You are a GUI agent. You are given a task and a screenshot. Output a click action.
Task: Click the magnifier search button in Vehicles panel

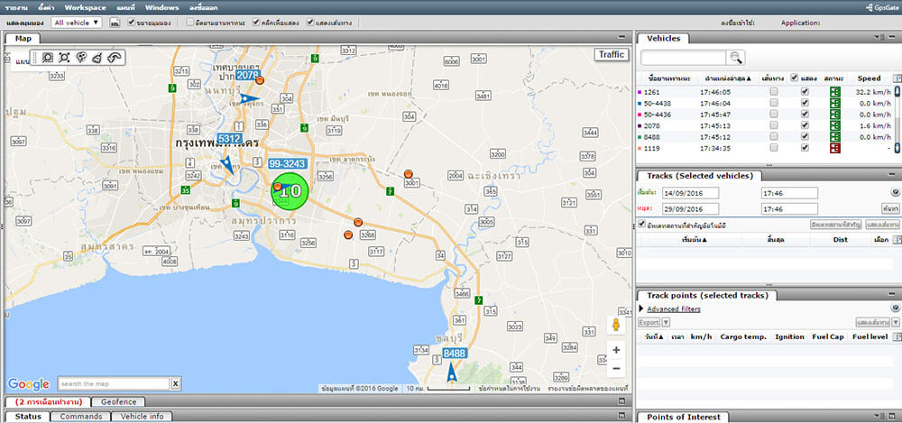tap(736, 58)
